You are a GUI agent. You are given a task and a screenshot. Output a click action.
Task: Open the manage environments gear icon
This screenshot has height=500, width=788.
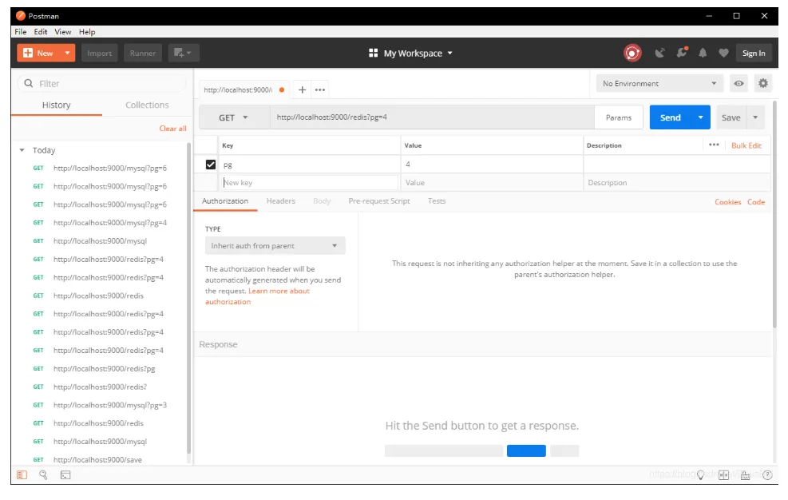763,84
